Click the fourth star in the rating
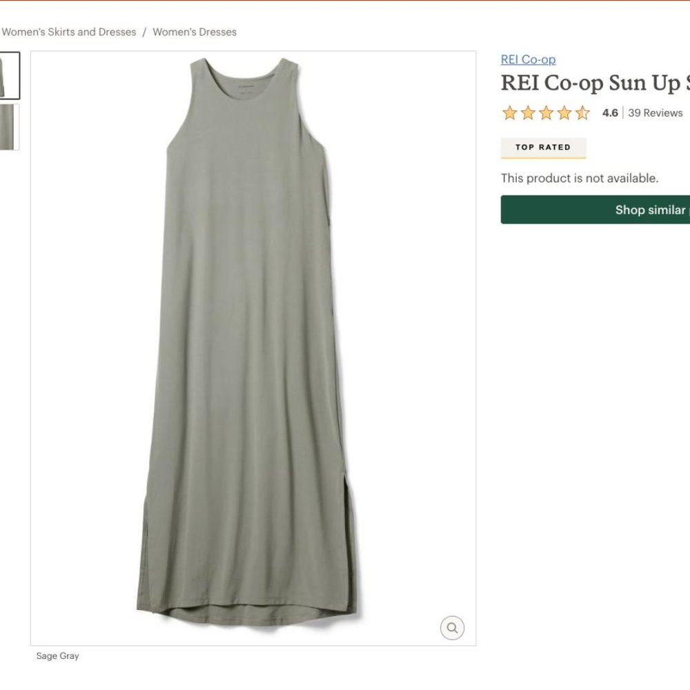The height and width of the screenshot is (690, 690). tap(564, 112)
